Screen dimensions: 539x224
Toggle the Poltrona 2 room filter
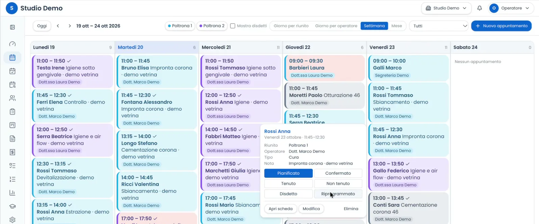click(x=212, y=26)
